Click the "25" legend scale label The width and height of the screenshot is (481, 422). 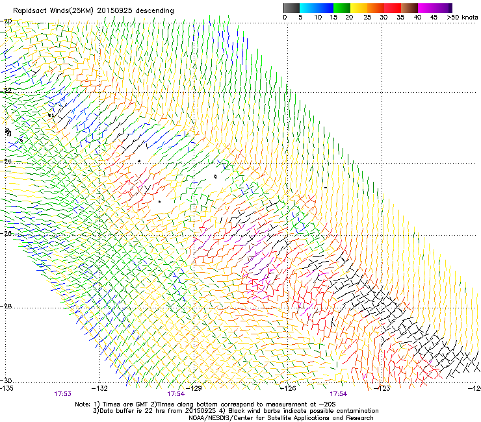click(367, 18)
